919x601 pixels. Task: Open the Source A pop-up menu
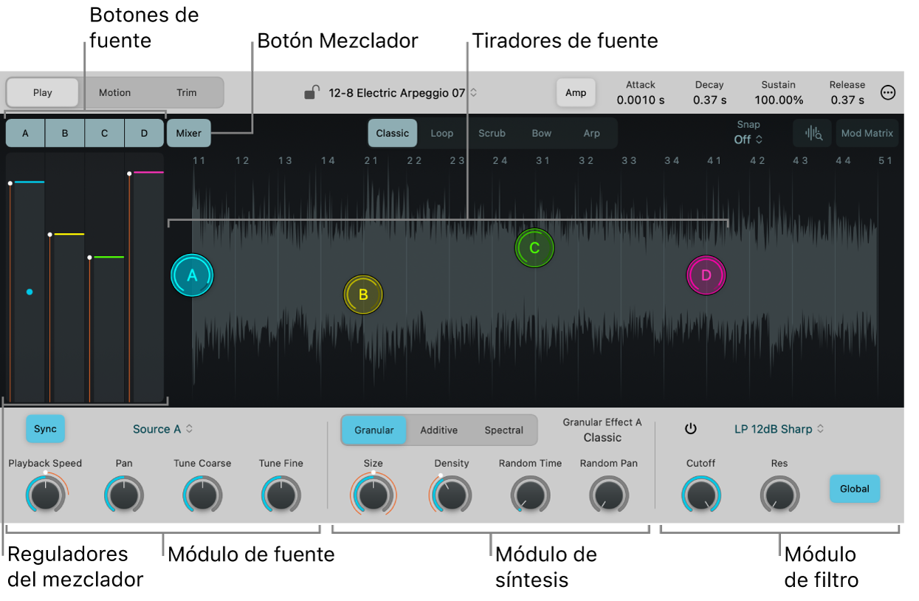click(x=162, y=429)
